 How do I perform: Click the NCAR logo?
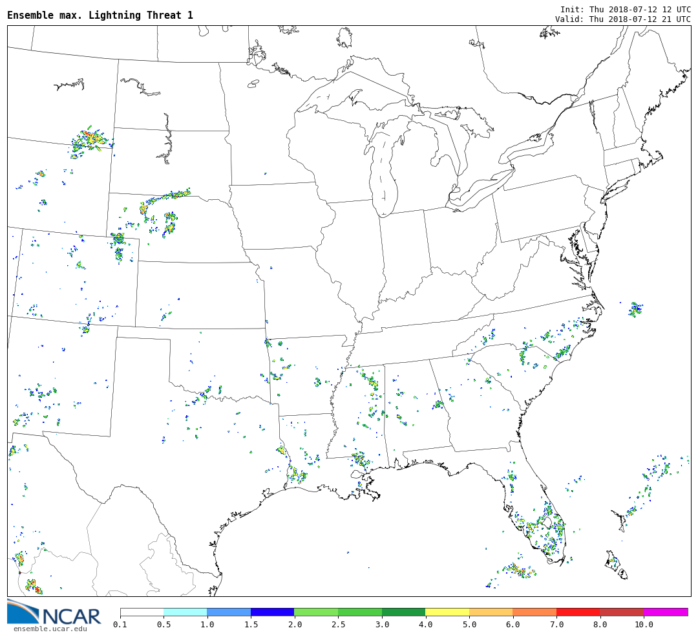[x=54, y=612]
